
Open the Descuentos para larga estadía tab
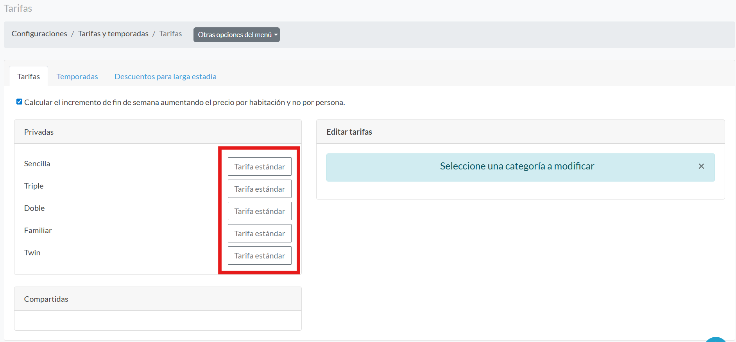pyautogui.click(x=165, y=77)
